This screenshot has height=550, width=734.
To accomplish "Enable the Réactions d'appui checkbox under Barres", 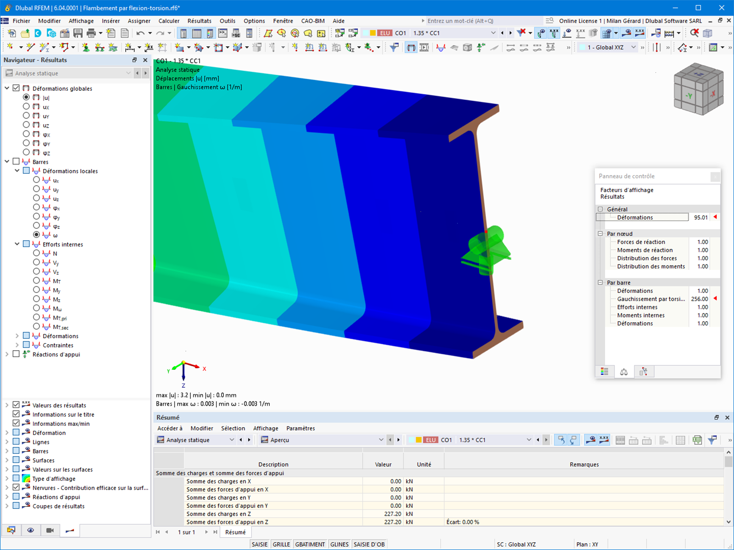I will tap(16, 354).
